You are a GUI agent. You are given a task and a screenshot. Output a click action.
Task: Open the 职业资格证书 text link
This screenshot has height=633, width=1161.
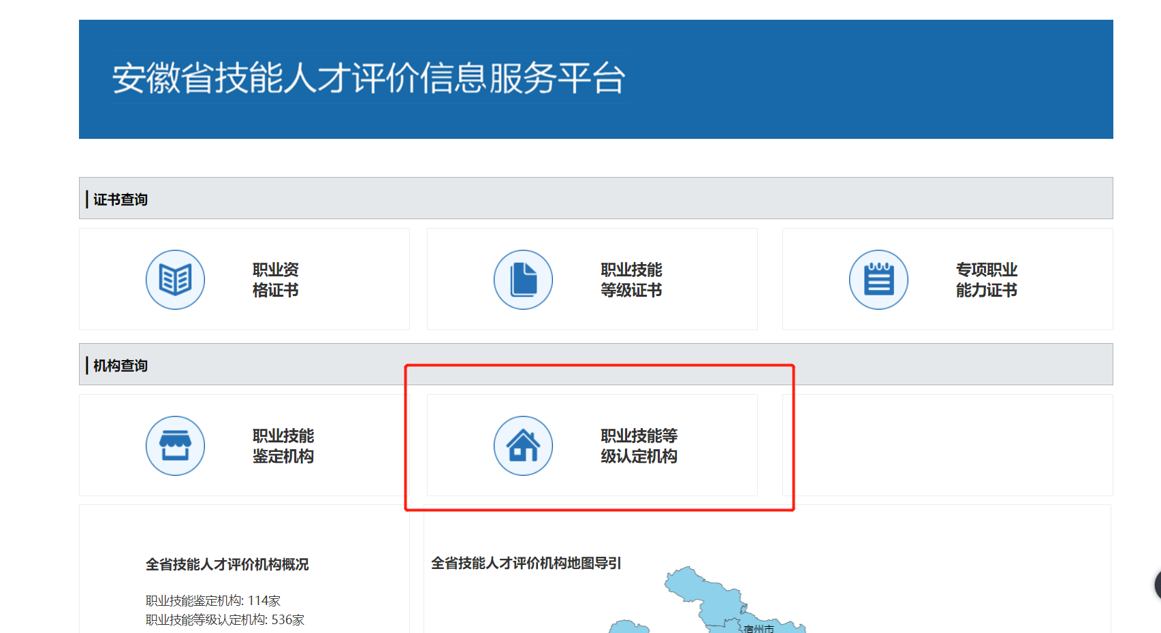275,280
